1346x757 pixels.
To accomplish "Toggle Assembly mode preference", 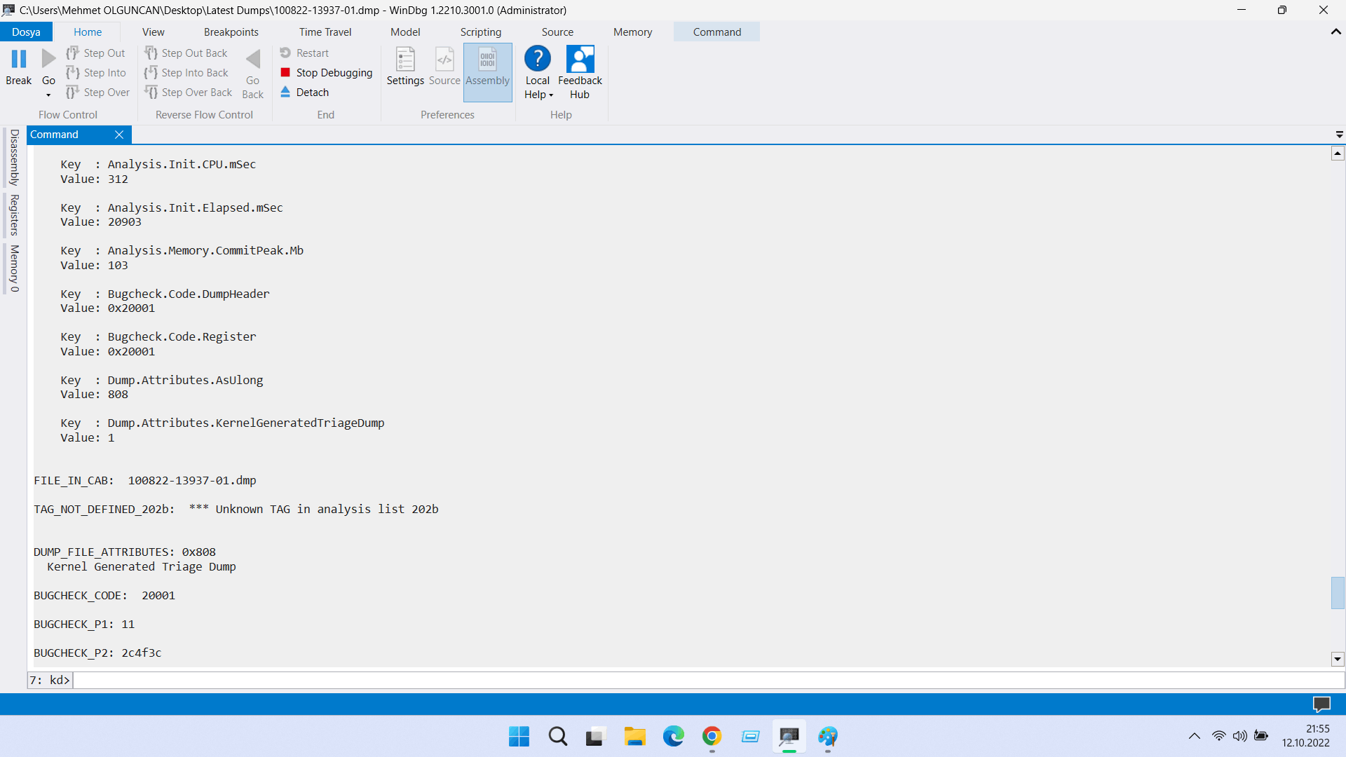I will (487, 67).
